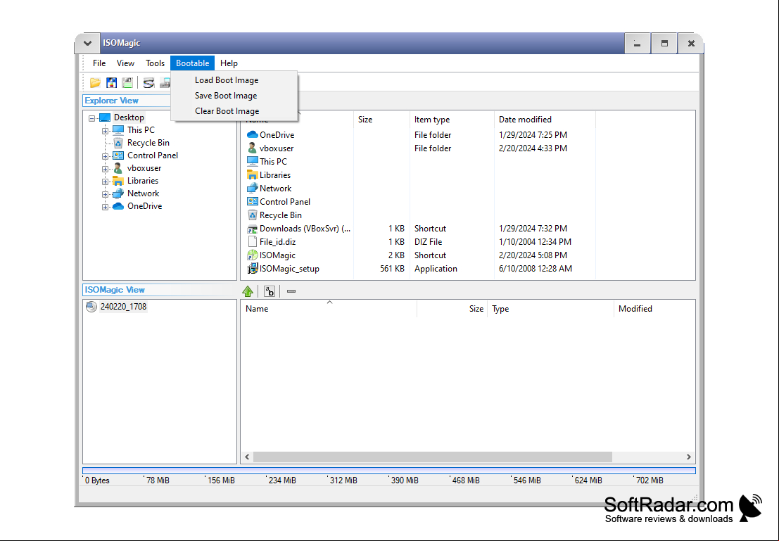Click the ISOMagic_setup application icon
779x541 pixels.
[x=253, y=269]
